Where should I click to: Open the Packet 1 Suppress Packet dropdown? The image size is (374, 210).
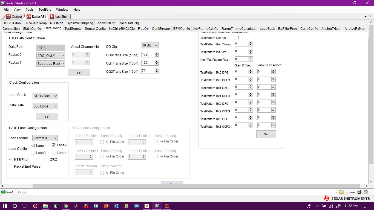click(51, 63)
